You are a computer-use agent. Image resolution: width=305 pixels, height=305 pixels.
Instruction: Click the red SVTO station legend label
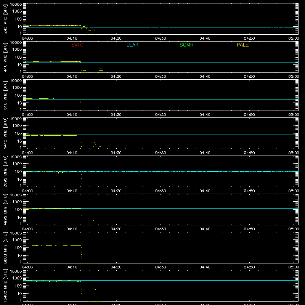pos(77,45)
